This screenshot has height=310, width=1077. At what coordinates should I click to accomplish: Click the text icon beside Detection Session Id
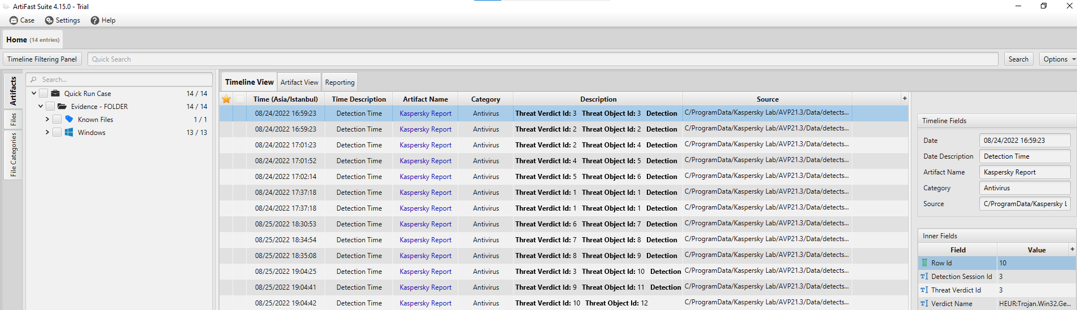coord(925,276)
